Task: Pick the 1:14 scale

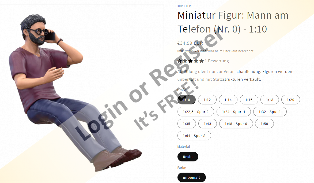Action: pyautogui.click(x=228, y=100)
